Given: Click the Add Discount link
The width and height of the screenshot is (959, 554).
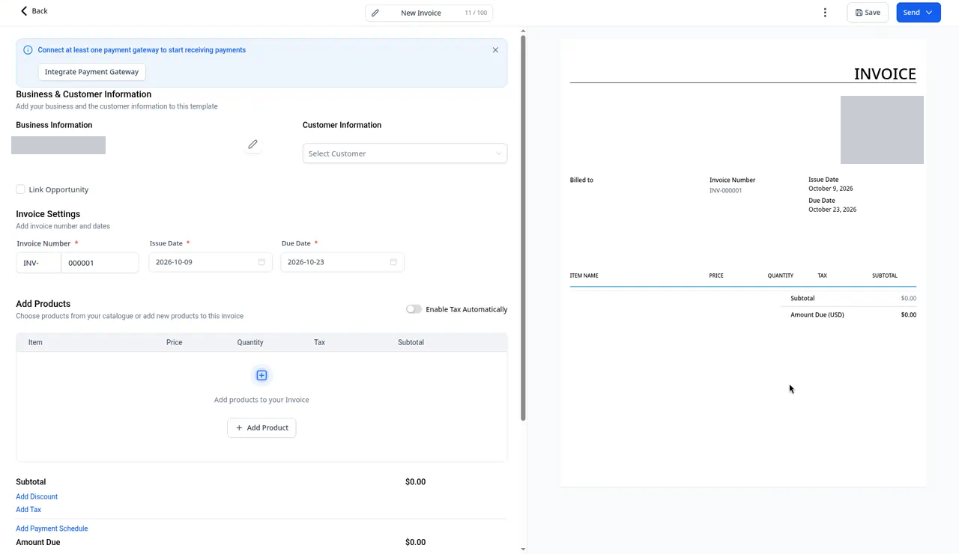Looking at the screenshot, I should [37, 496].
